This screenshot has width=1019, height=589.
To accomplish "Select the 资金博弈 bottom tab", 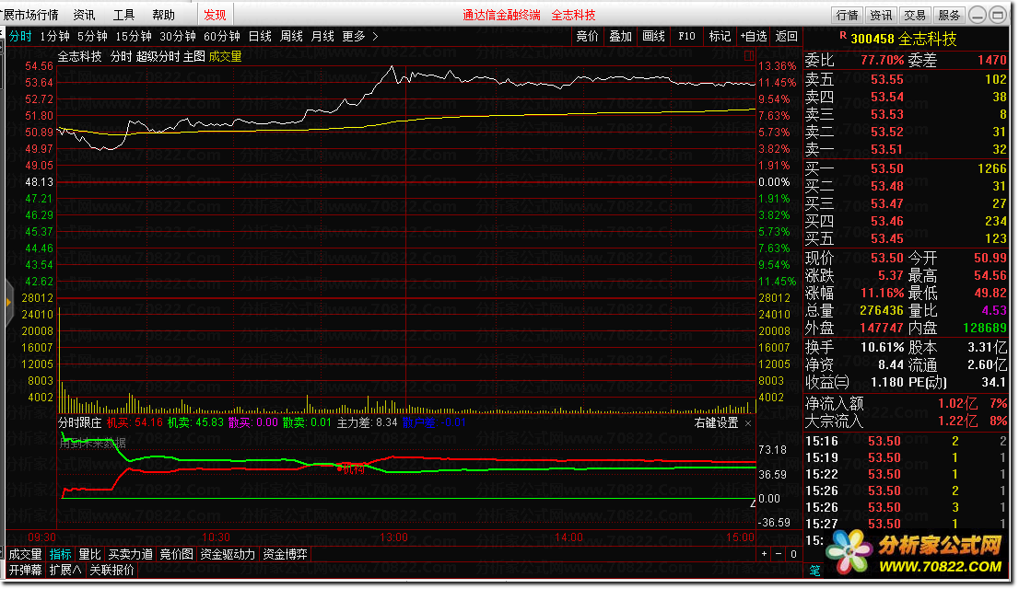I will pos(285,554).
